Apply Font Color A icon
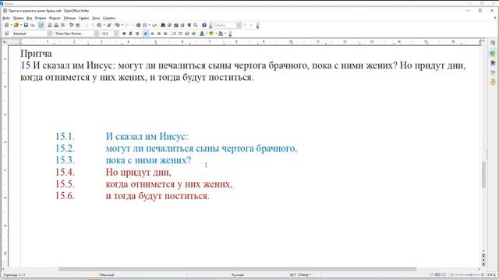 pos(202,33)
